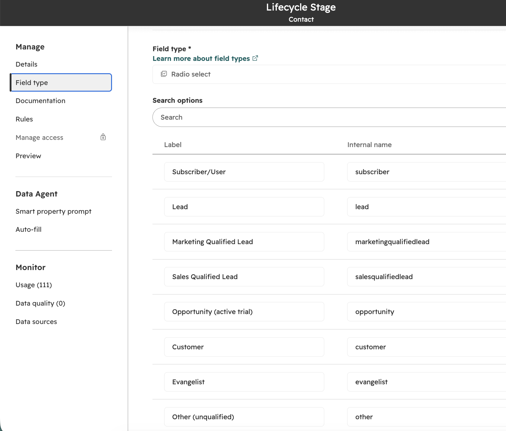The height and width of the screenshot is (431, 506).
Task: Edit the Marketing Qualified Lead label field
Action: [244, 242]
